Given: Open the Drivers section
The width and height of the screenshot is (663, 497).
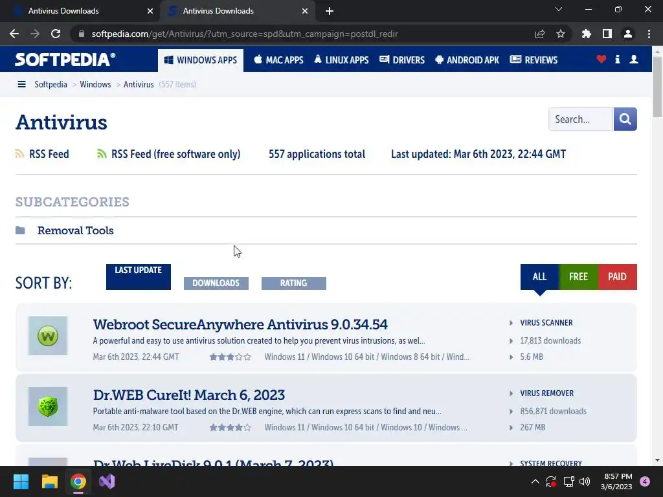Looking at the screenshot, I should pos(402,60).
